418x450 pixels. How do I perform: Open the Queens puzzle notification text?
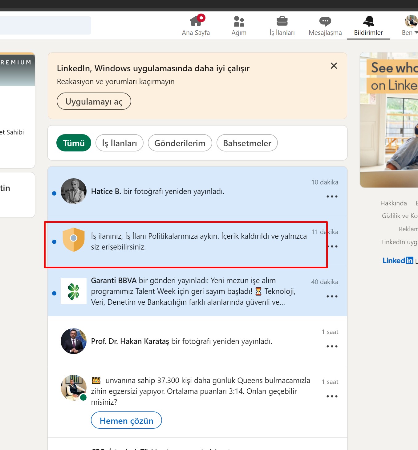[201, 391]
